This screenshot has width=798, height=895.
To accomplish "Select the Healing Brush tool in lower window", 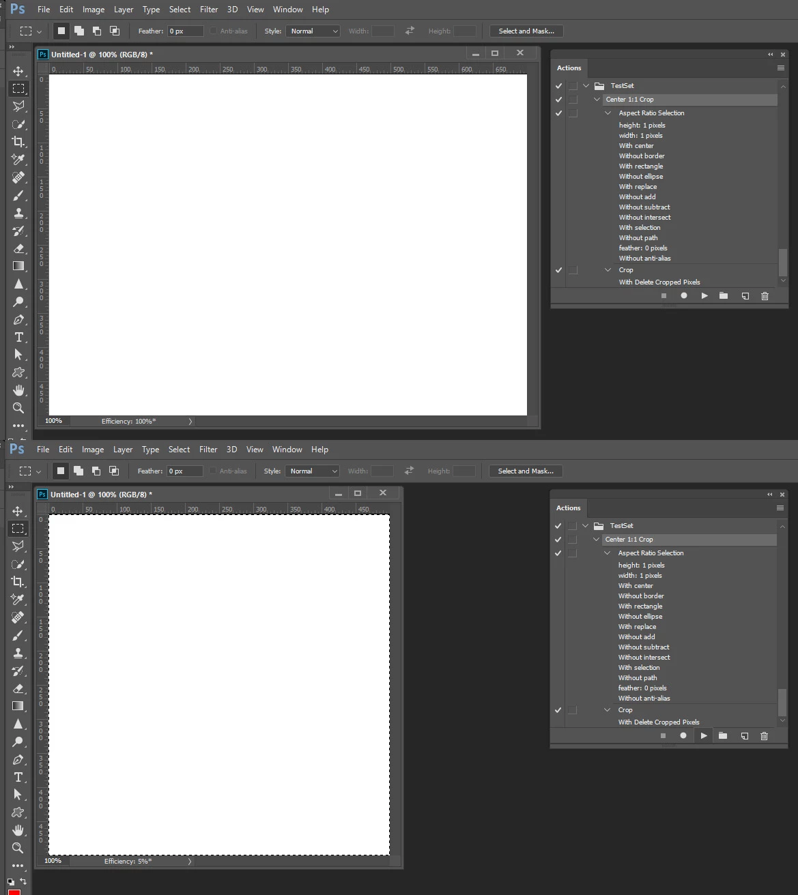I will [18, 617].
